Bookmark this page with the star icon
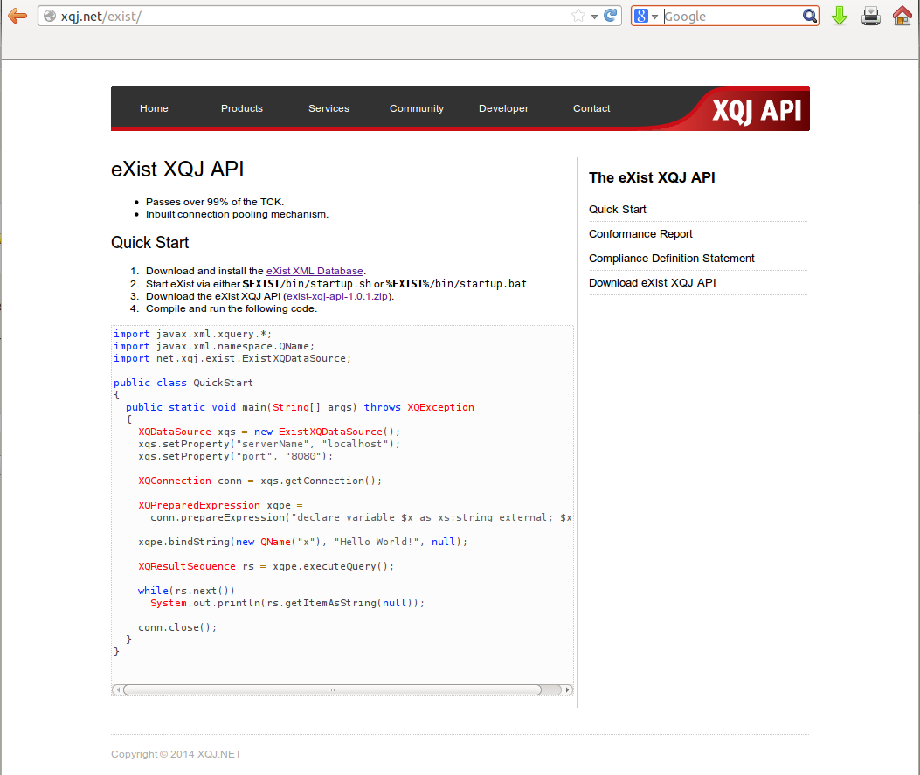This screenshot has width=920, height=775. point(578,15)
